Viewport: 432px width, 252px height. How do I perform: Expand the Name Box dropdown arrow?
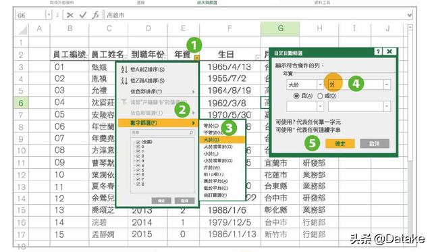coord(49,15)
